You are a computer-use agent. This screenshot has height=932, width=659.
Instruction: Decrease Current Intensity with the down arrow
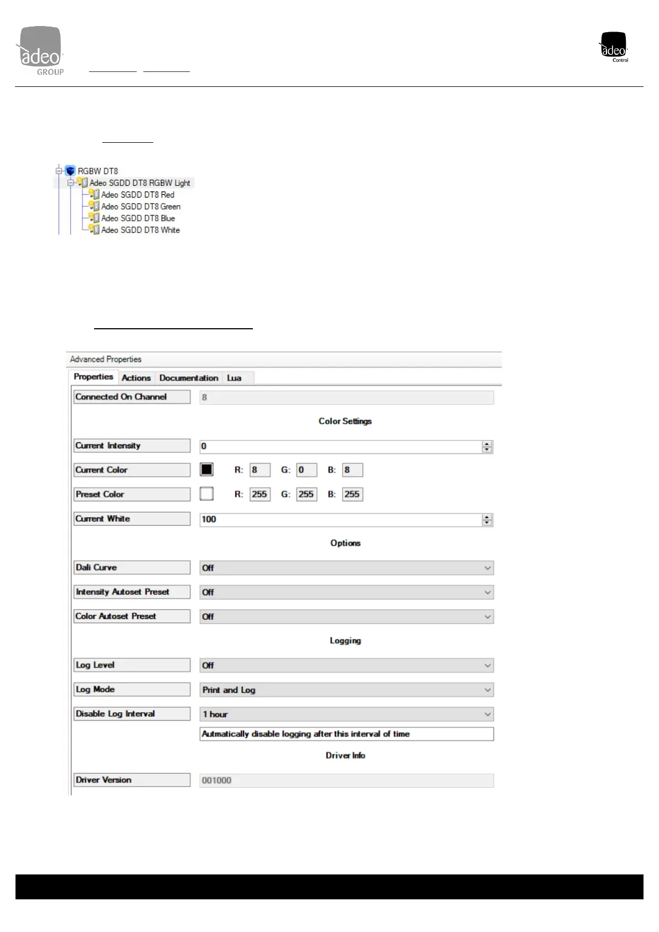point(487,449)
